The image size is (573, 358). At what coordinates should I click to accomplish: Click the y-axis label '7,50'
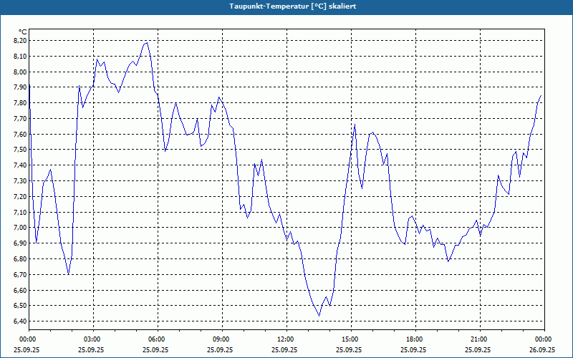tap(21, 150)
